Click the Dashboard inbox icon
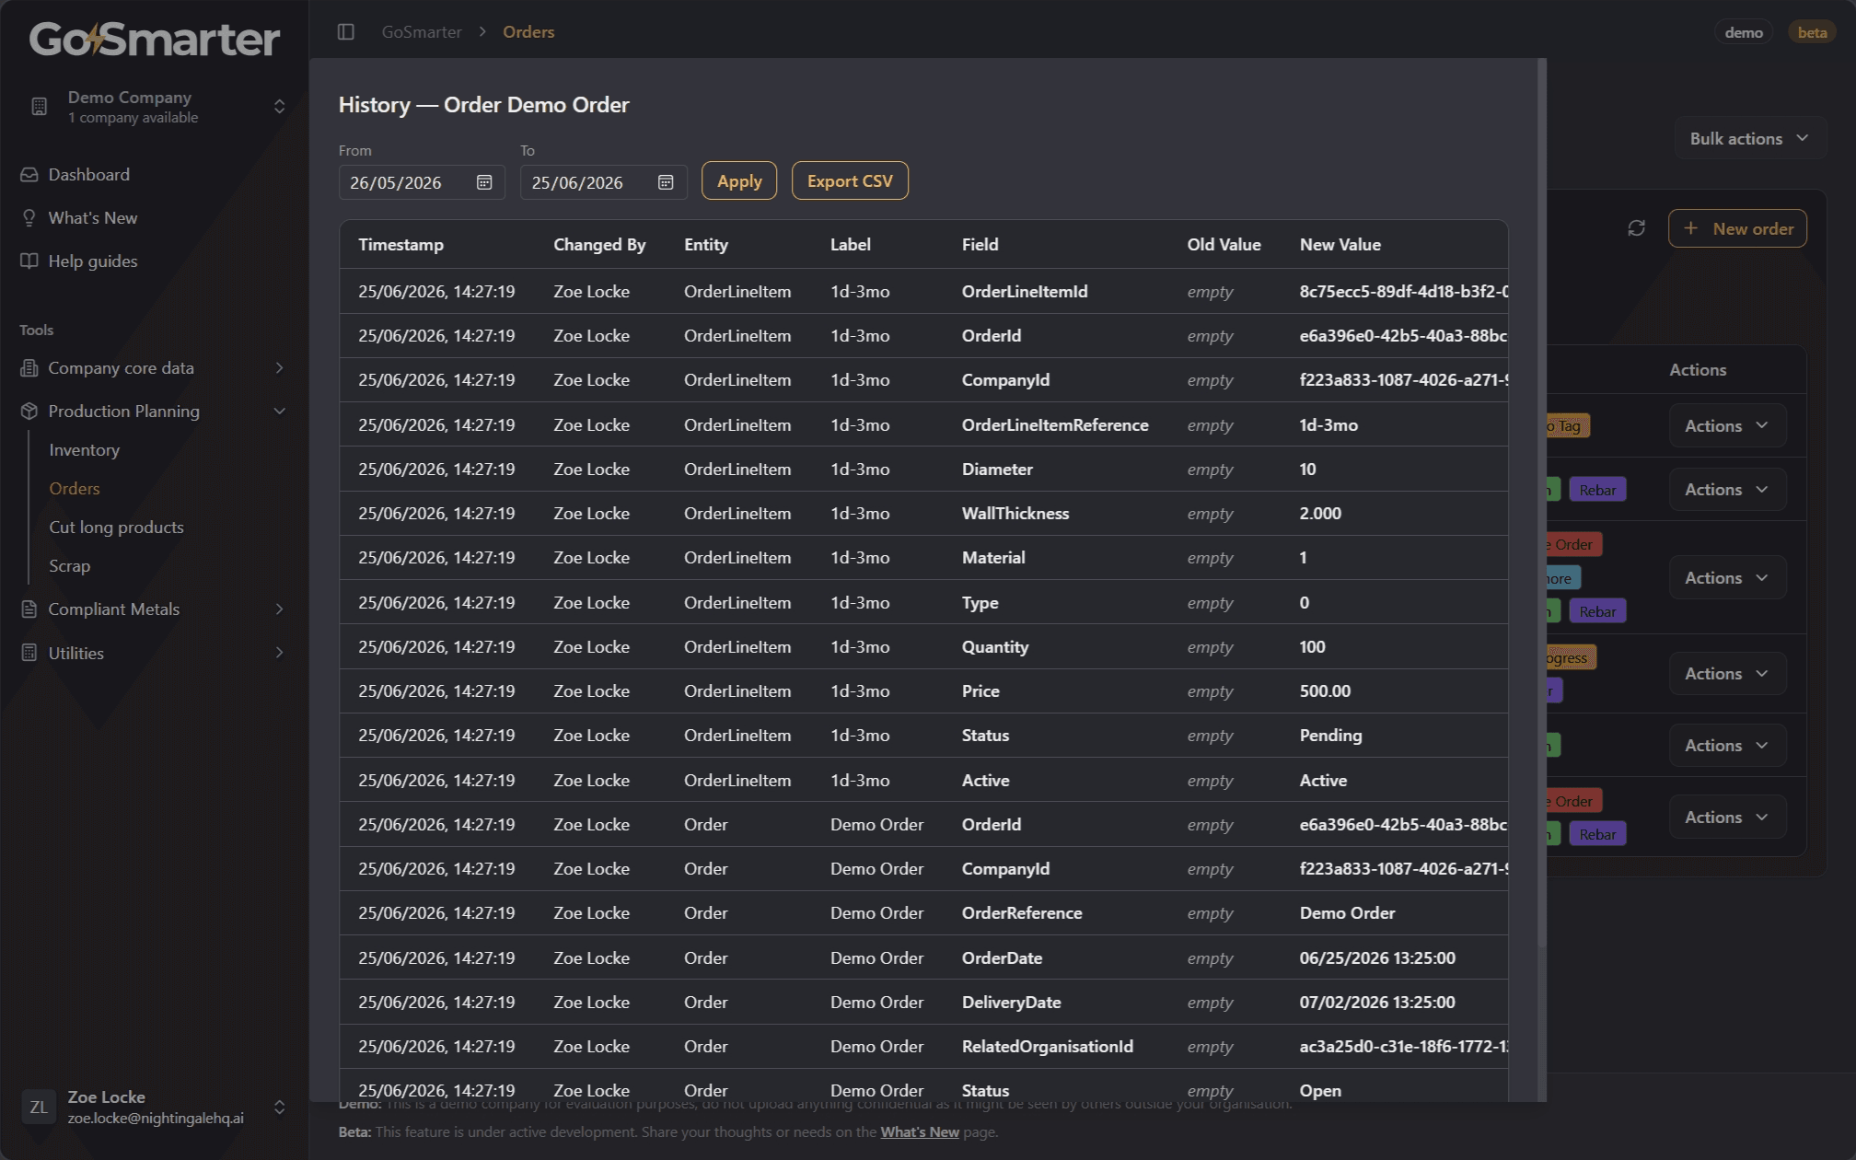1856x1160 pixels. [x=29, y=175]
